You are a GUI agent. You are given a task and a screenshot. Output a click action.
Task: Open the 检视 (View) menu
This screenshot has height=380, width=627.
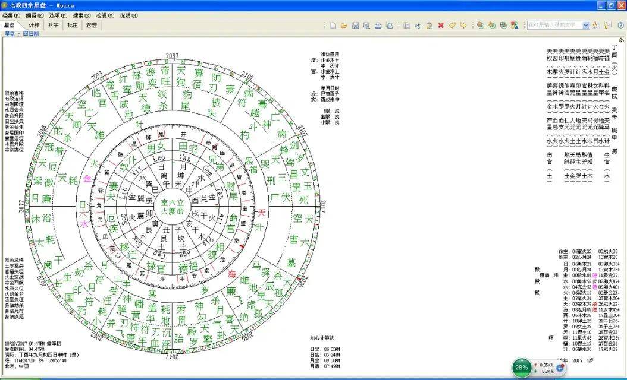click(x=105, y=15)
